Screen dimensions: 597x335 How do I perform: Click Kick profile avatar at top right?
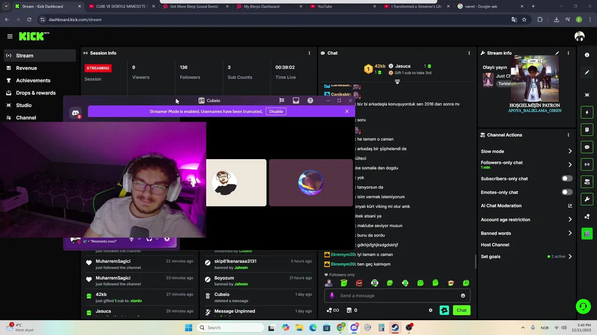pos(580,36)
